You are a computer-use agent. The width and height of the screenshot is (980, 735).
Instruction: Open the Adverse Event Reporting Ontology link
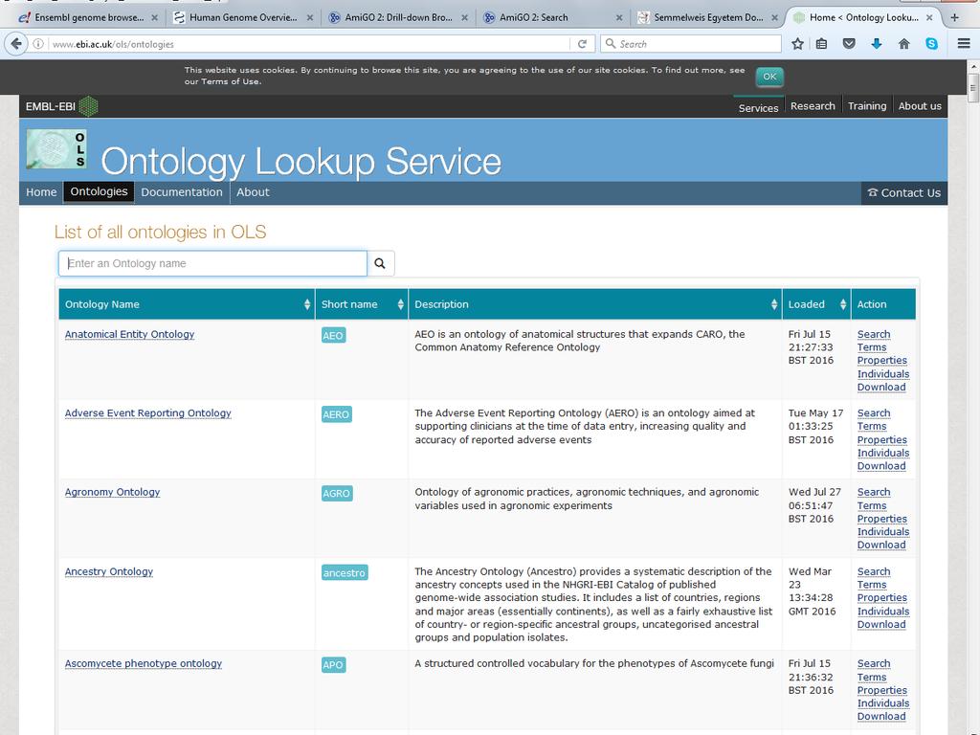pos(147,413)
